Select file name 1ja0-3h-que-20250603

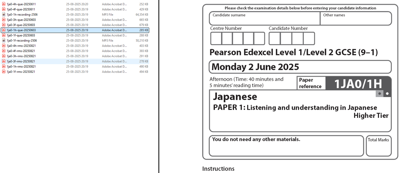coord(21,20)
